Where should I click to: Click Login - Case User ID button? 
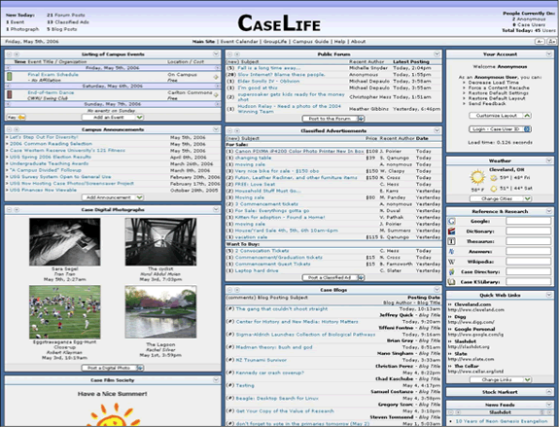click(x=500, y=129)
